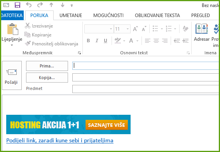220x152 pixels.
Task: Expand the numbering style arrow
Action: [175, 29]
